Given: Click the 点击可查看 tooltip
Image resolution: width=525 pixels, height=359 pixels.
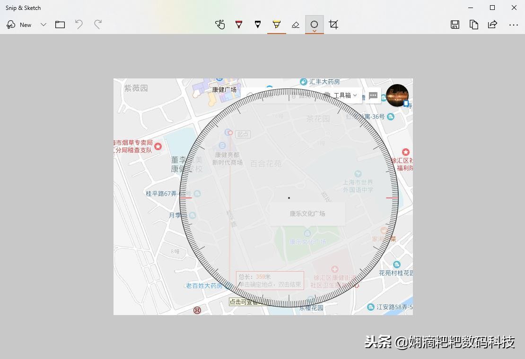Looking at the screenshot, I should click(x=248, y=302).
